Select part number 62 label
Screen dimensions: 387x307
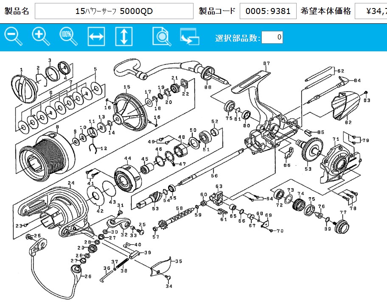point(341,71)
